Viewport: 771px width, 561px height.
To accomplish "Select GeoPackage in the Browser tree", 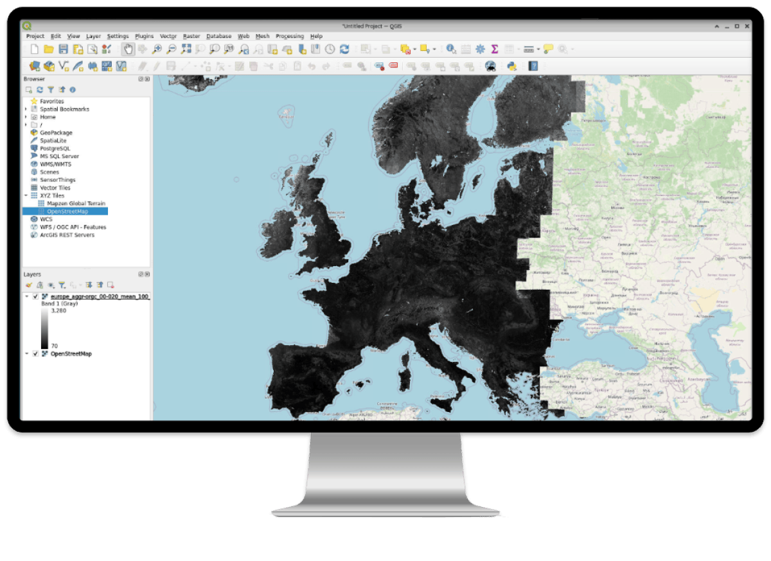I will [56, 132].
